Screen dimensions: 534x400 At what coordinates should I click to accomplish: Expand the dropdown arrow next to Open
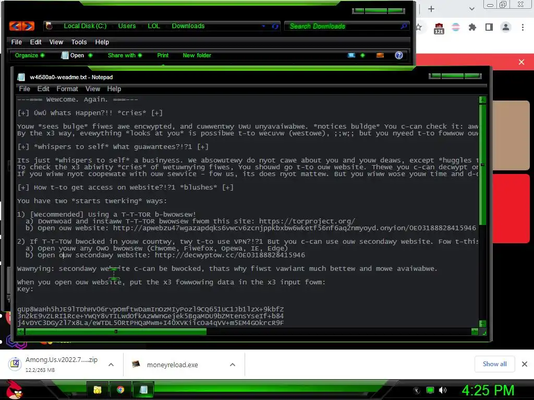coord(90,55)
